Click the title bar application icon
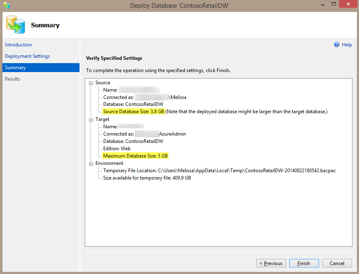Viewport: 359px width, 274px height. click(7, 5)
